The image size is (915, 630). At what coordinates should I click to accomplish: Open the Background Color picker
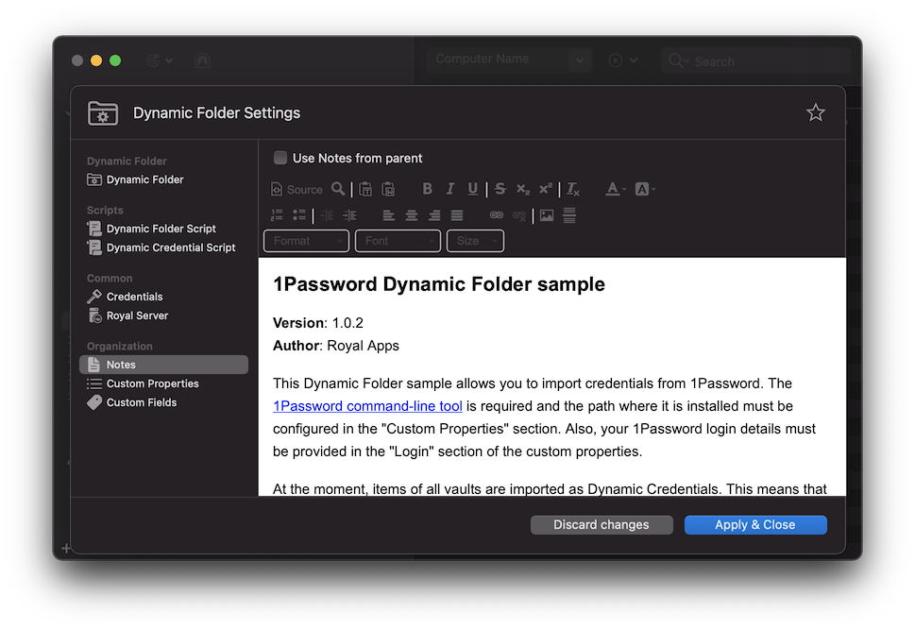[645, 189]
